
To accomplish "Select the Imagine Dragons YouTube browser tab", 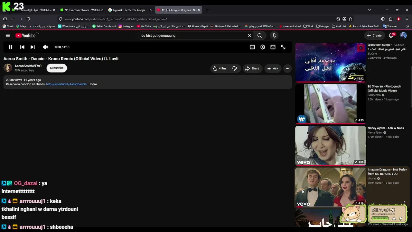I will coord(178,10).
